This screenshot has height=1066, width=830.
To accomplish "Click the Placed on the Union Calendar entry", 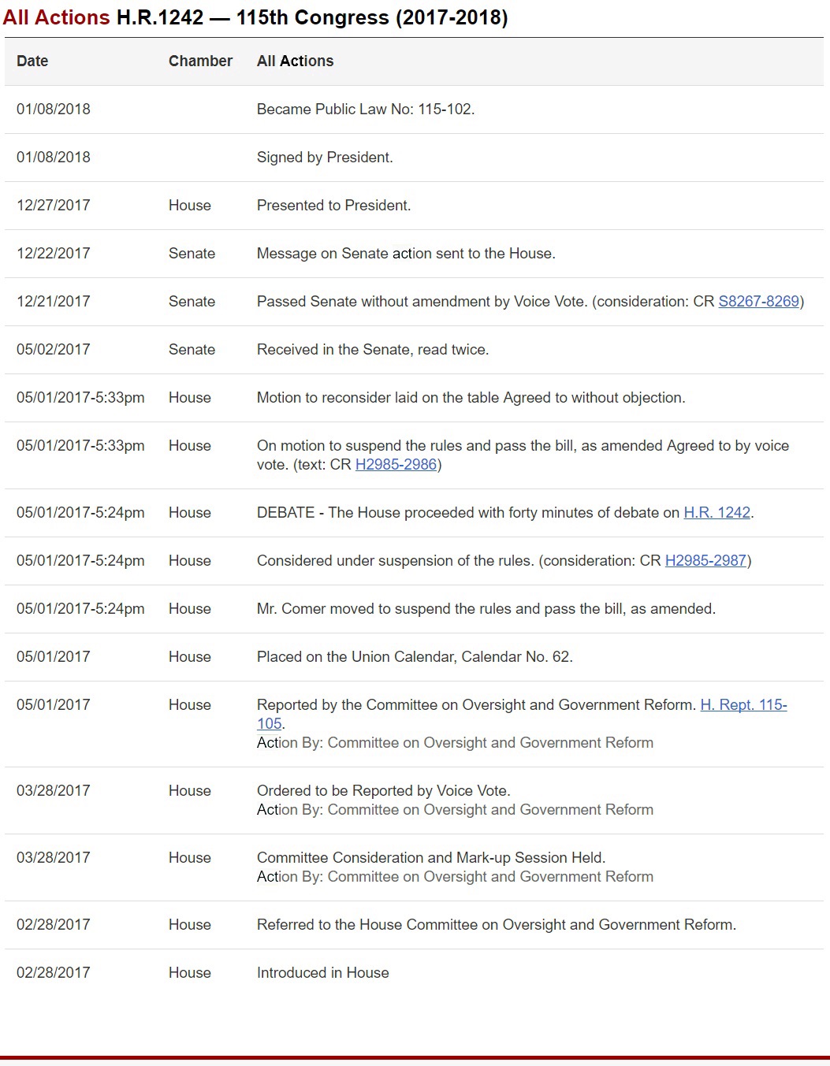I will click(x=415, y=656).
